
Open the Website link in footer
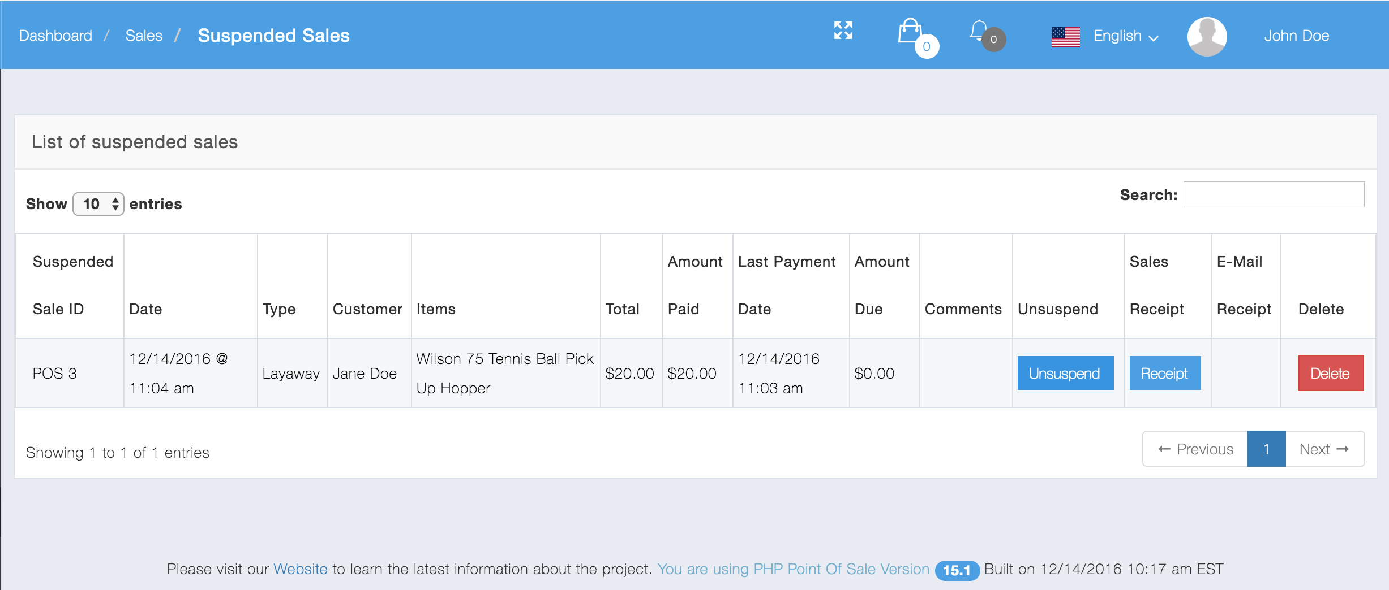pyautogui.click(x=300, y=569)
